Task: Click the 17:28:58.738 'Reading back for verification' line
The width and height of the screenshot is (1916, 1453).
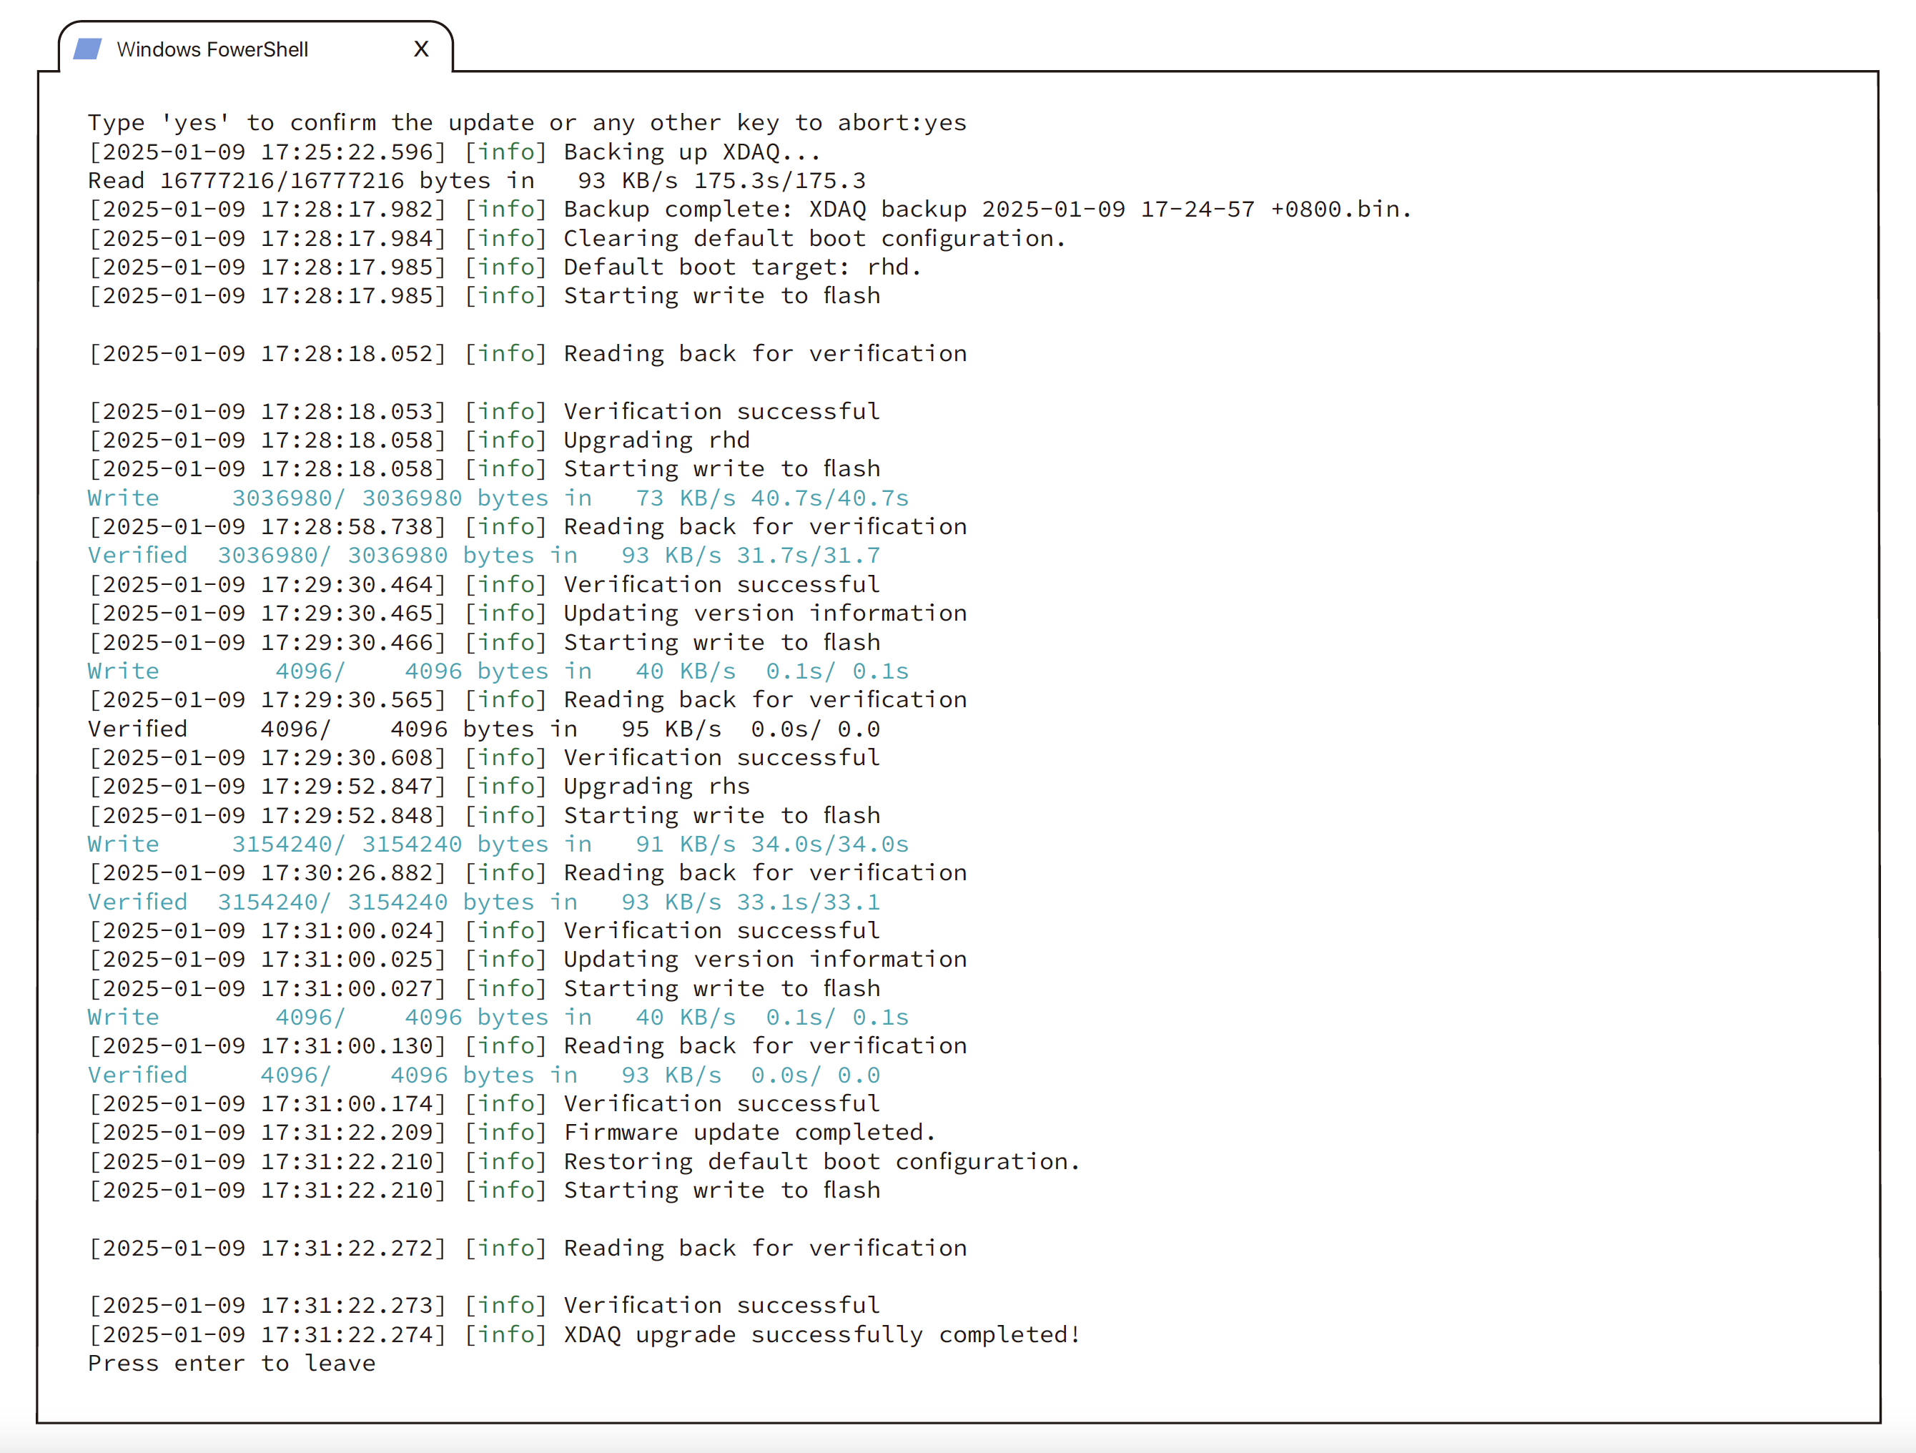Action: 527,527
